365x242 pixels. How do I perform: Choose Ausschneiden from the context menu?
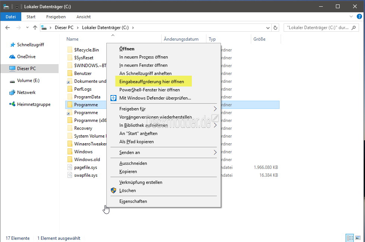pyautogui.click(x=163, y=163)
